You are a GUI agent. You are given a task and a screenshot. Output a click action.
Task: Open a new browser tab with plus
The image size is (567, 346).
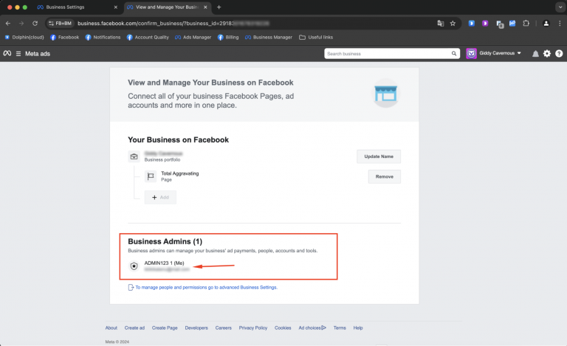[219, 7]
